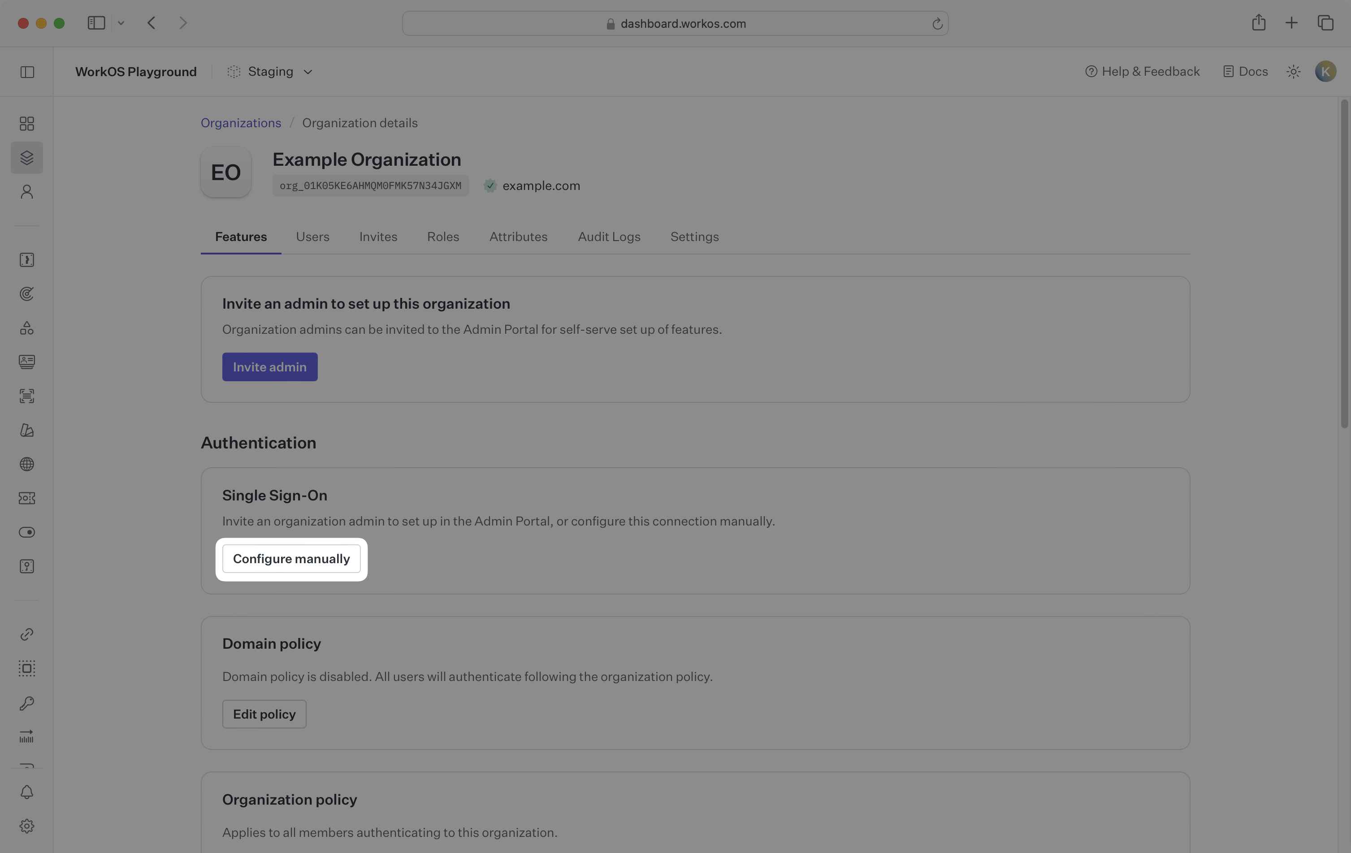Viewport: 1351px width, 853px height.
Task: Open the settings gear at sidebar bottom
Action: tap(26, 826)
